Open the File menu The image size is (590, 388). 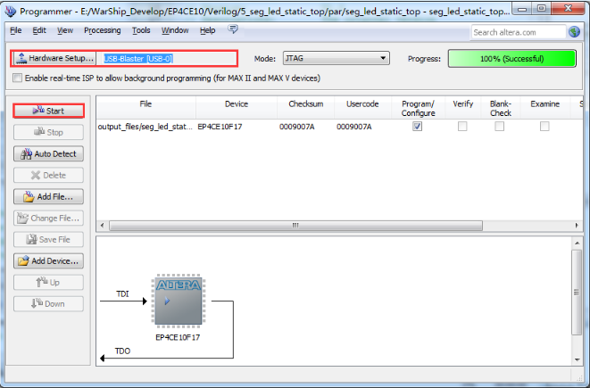point(16,30)
